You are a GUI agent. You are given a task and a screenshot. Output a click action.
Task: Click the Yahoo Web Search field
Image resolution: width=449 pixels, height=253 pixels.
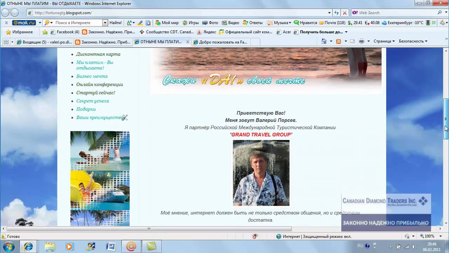click(396, 13)
